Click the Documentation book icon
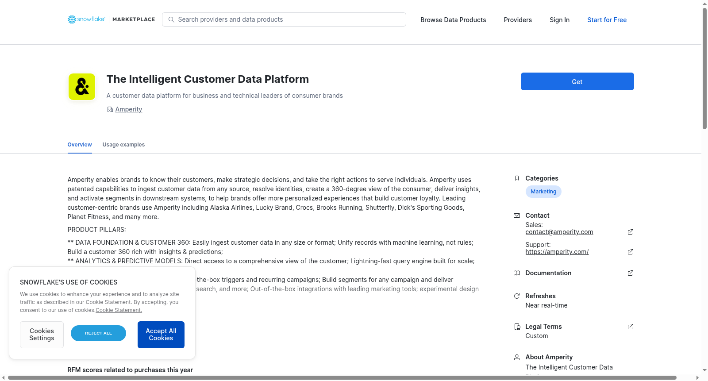 click(516, 273)
